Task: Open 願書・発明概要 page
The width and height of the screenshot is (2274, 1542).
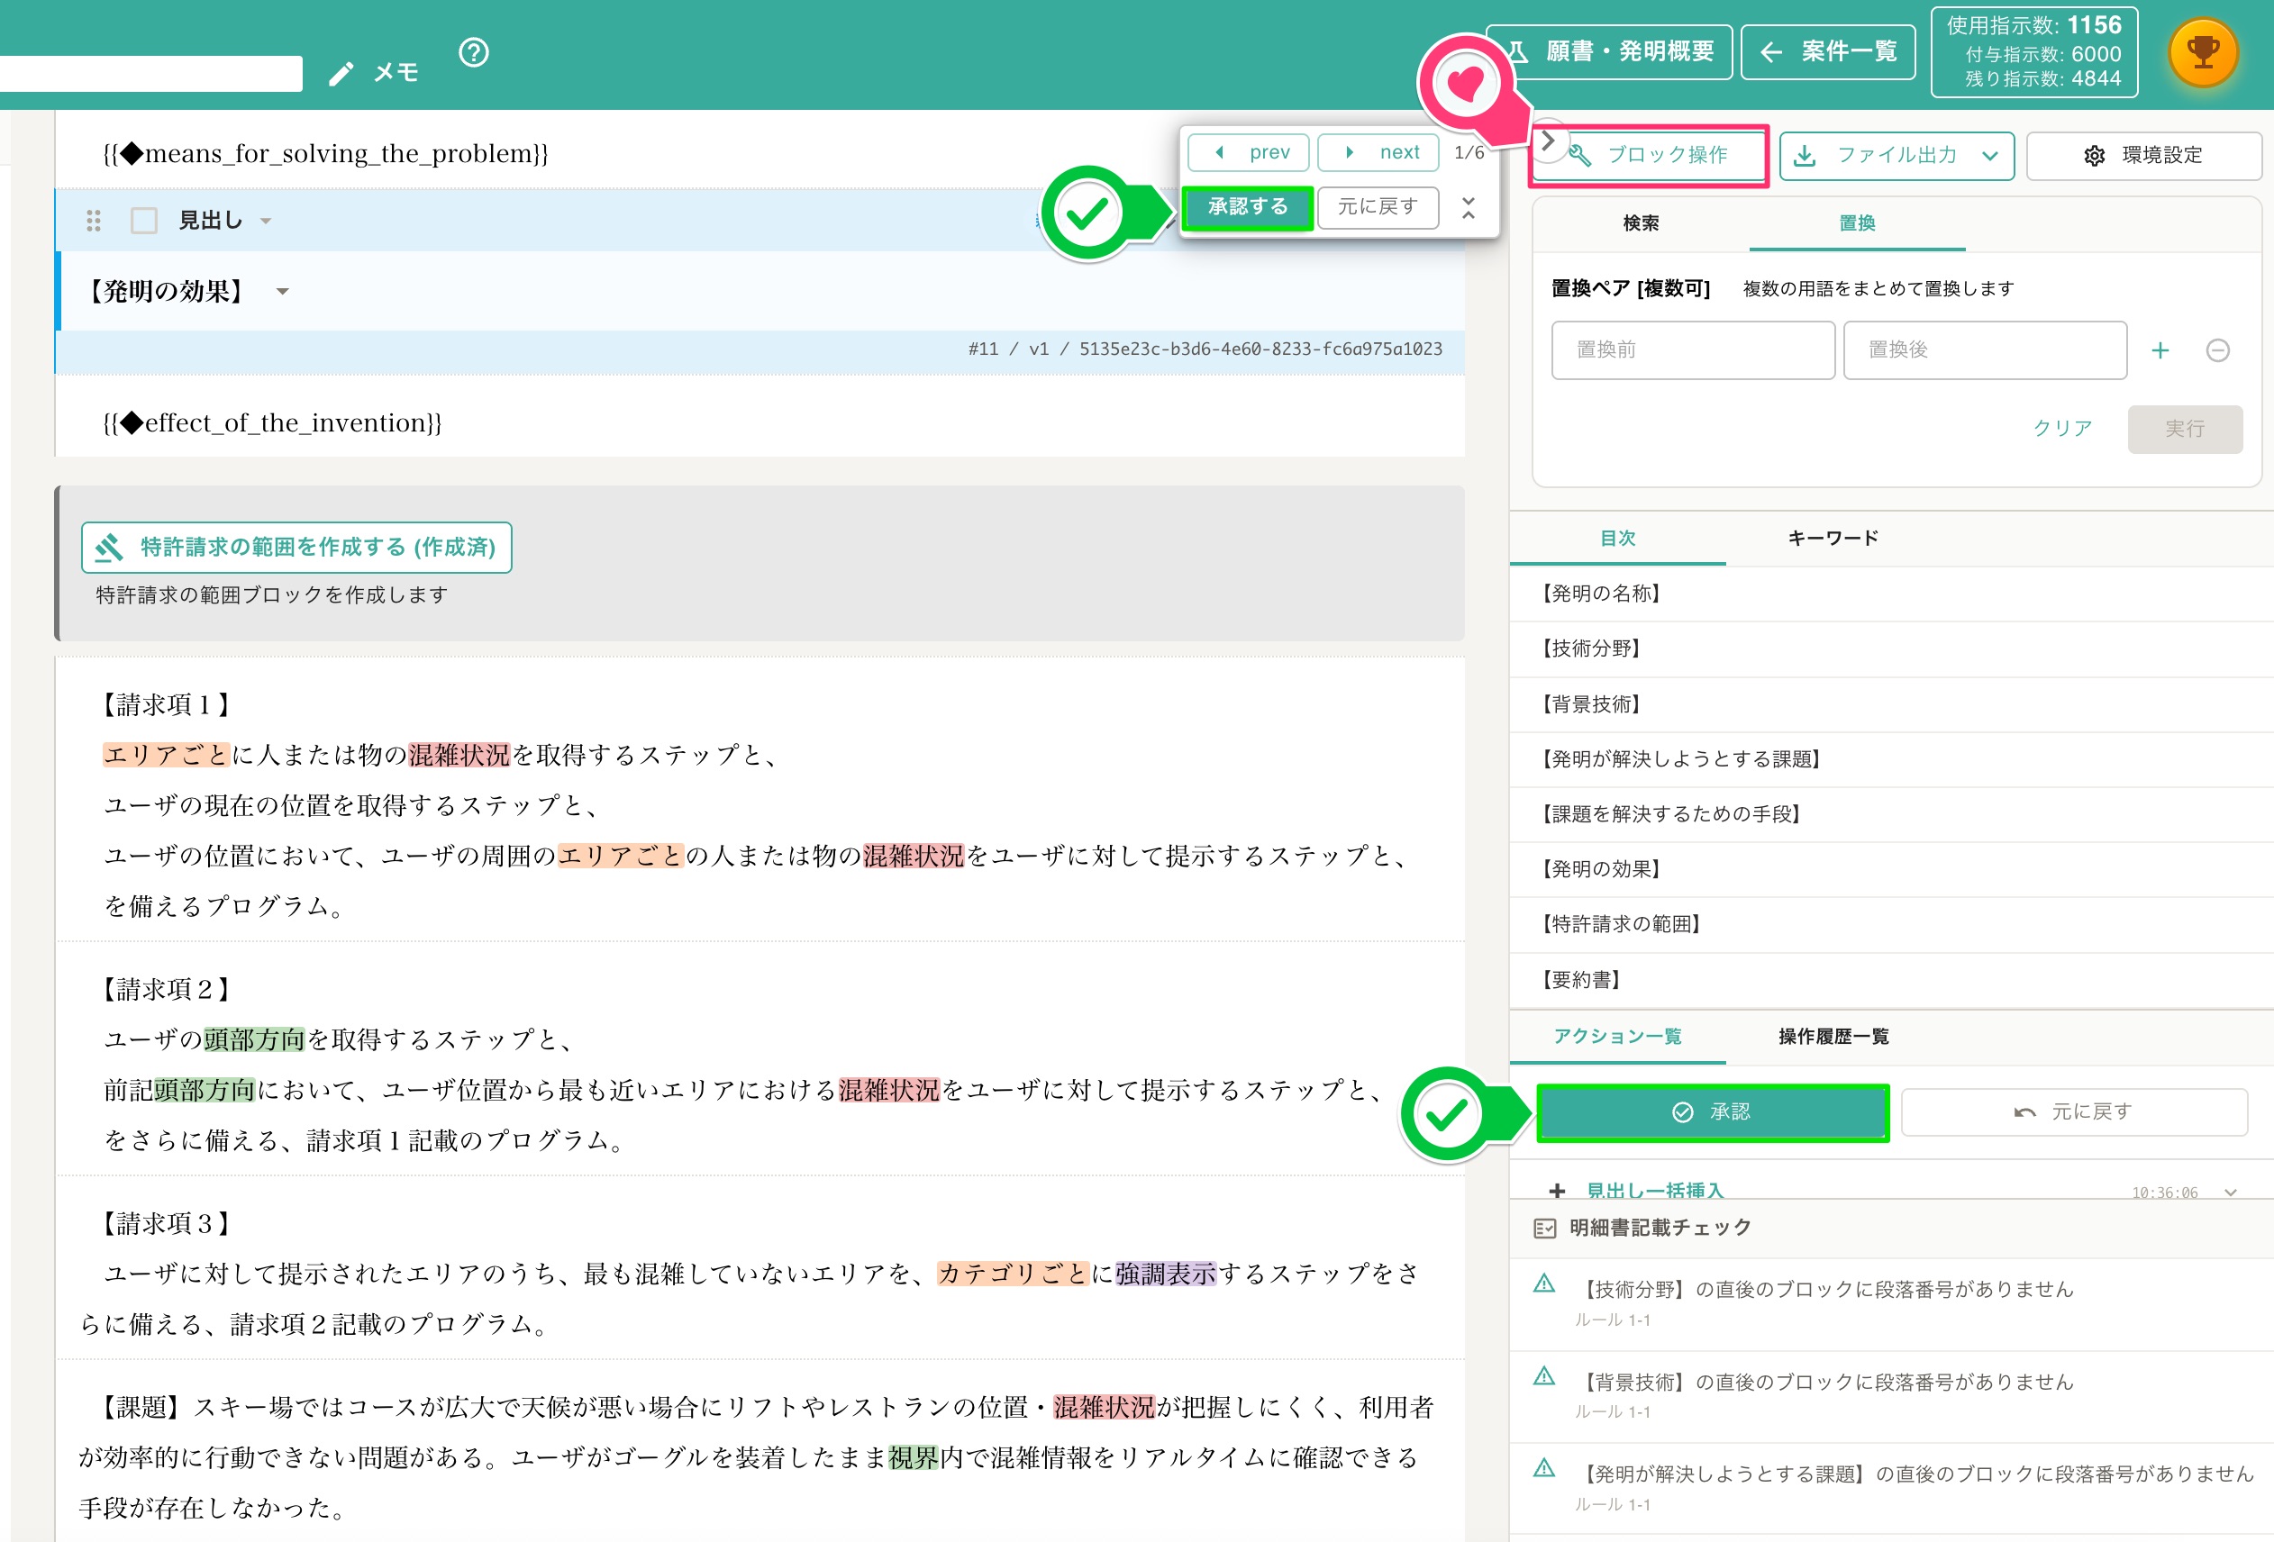Action: [x=1612, y=52]
